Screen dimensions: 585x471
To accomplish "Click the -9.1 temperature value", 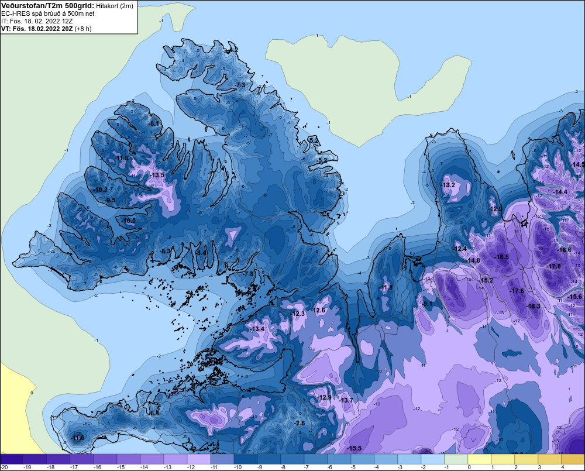I will click(x=427, y=304).
